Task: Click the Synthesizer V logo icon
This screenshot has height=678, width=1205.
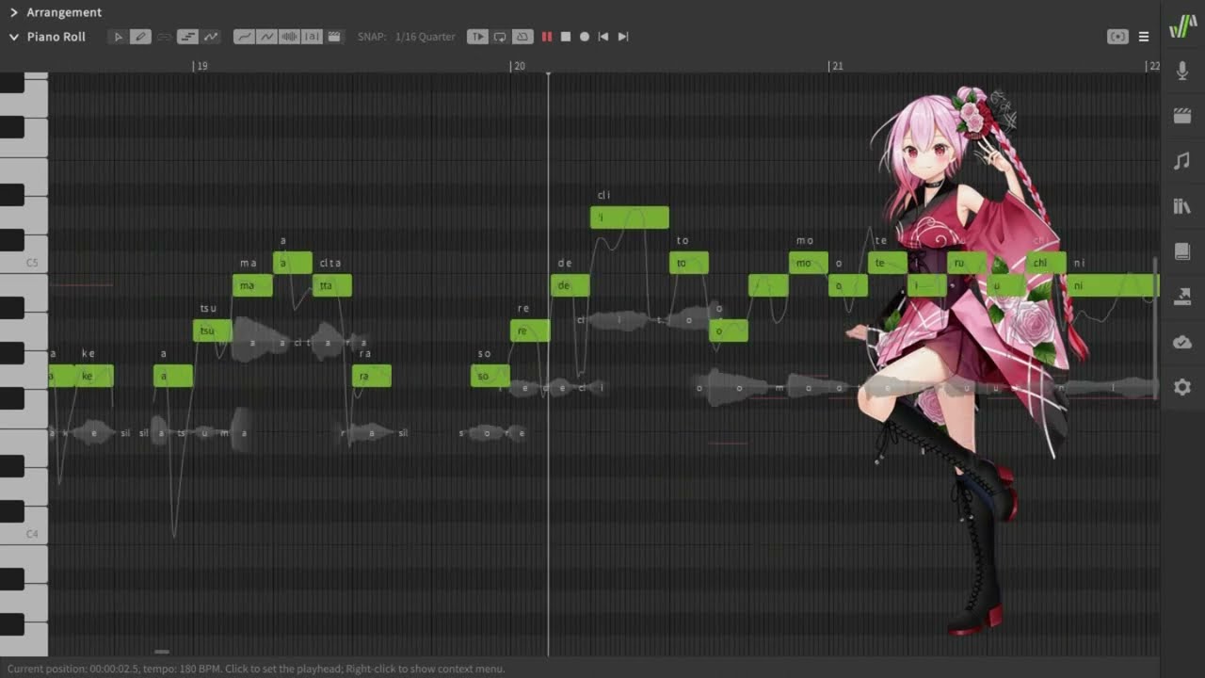Action: 1182,27
